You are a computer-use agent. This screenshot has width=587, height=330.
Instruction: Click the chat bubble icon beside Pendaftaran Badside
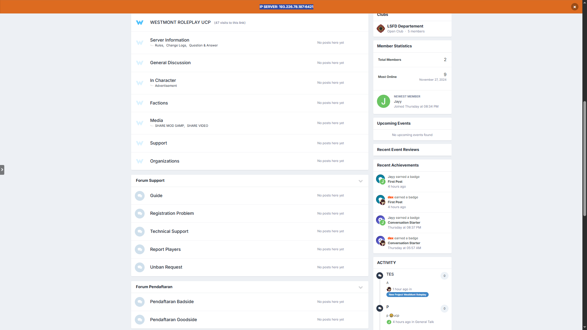[140, 302]
